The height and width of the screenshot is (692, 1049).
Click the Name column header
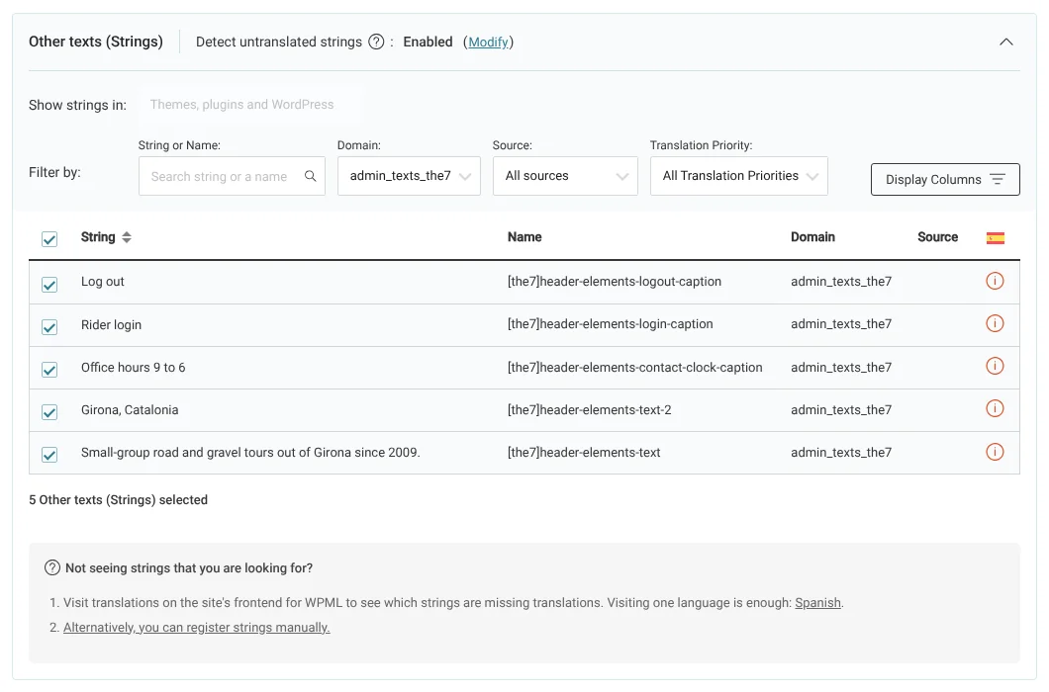[x=524, y=236]
